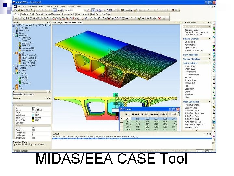Select the Mesh Object tree item
The image size is (234, 176).
pyautogui.click(x=29, y=61)
